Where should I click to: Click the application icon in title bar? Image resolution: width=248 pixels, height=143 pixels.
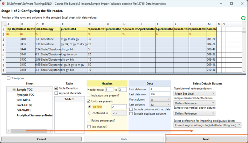click(x=4, y=3)
